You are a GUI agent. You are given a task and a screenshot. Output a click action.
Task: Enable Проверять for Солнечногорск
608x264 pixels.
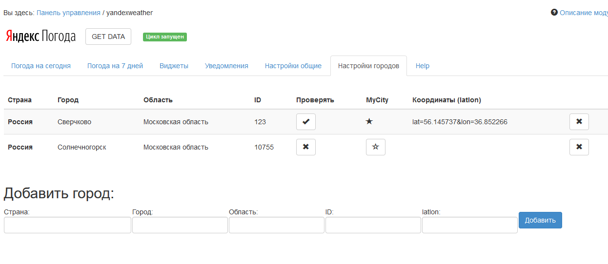click(x=306, y=147)
